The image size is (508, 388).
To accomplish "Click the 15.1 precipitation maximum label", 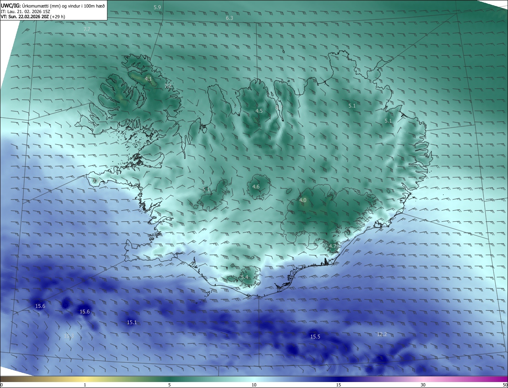I will click(132, 323).
